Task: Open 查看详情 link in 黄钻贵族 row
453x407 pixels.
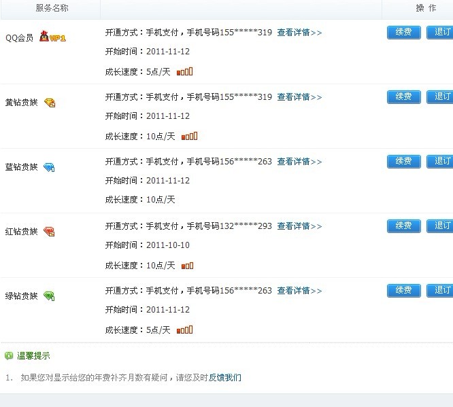Action: (299, 97)
